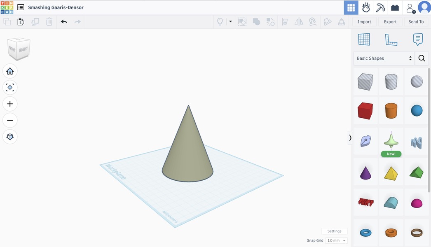Image resolution: width=431 pixels, height=247 pixels.
Task: Toggle show all hidden objects lightbulb
Action: 220,22
